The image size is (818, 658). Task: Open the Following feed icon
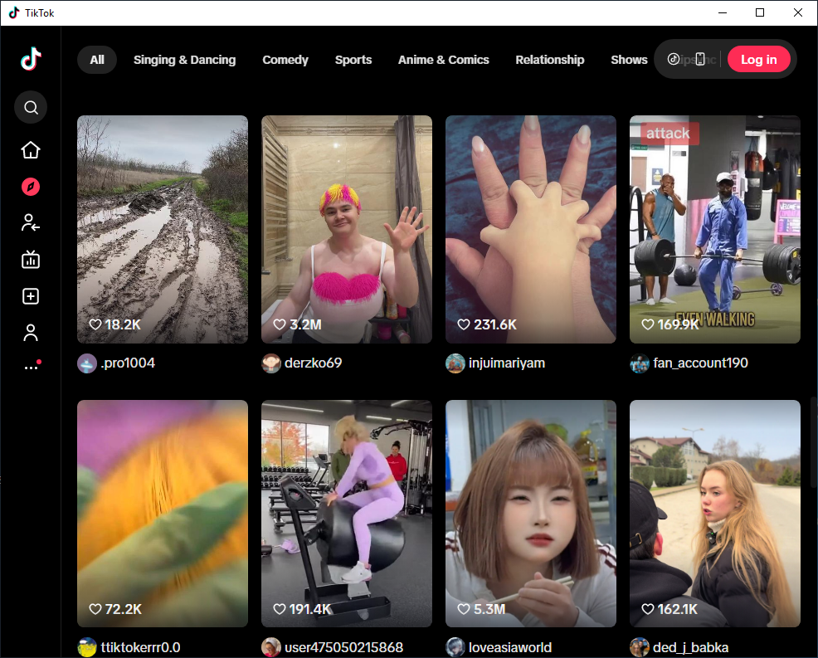tap(31, 223)
